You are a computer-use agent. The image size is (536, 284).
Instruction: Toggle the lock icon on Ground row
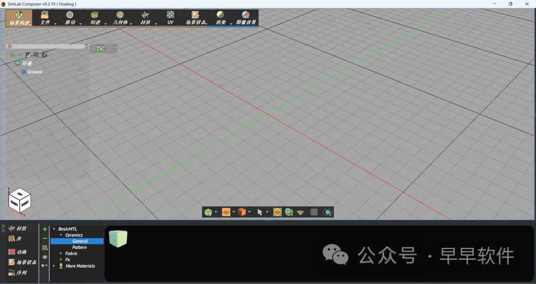point(79,72)
